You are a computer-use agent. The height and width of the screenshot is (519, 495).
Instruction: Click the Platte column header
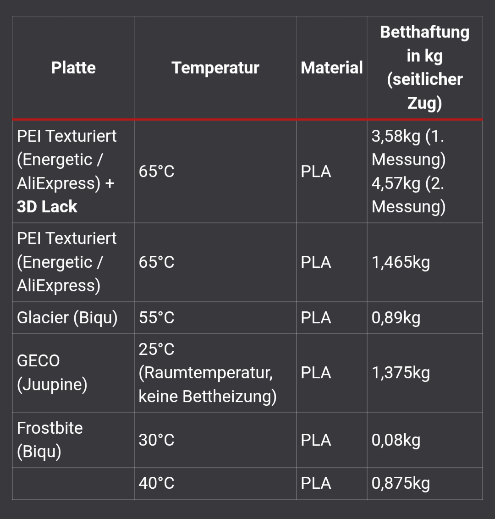pyautogui.click(x=73, y=68)
